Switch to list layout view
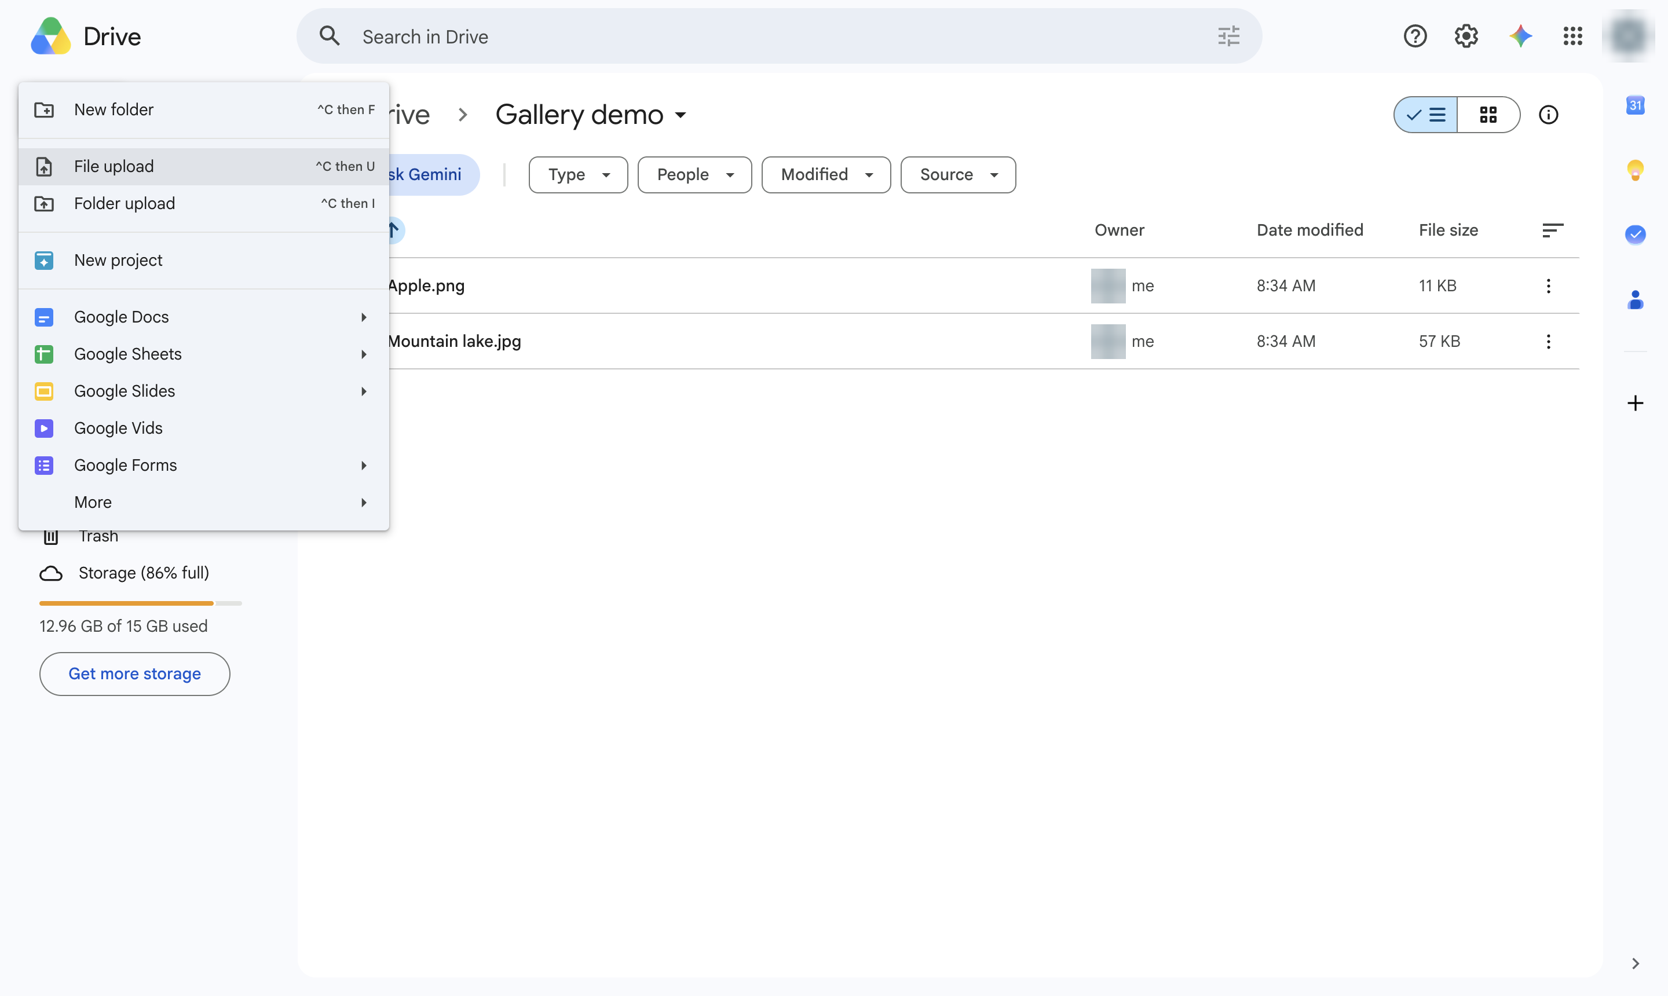 click(x=1426, y=115)
